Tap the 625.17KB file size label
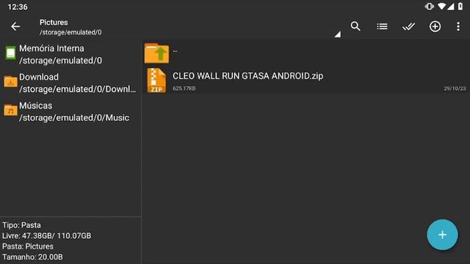Image resolution: width=470 pixels, height=264 pixels. (x=184, y=88)
